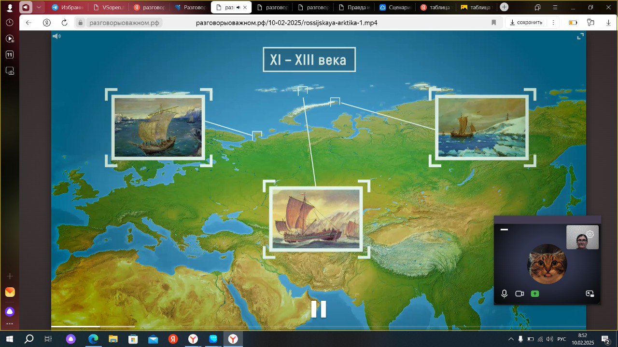Bookmark this page with the ribbon icon
The height and width of the screenshot is (347, 618).
click(x=493, y=23)
